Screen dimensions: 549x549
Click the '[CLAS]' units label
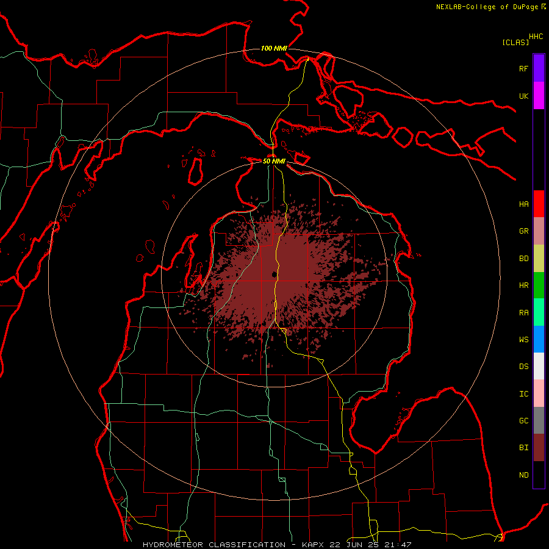pyautogui.click(x=515, y=42)
